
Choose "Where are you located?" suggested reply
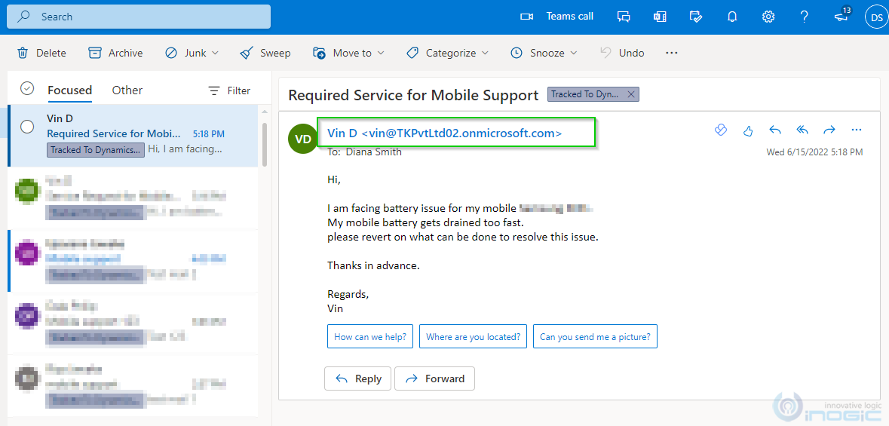point(473,337)
